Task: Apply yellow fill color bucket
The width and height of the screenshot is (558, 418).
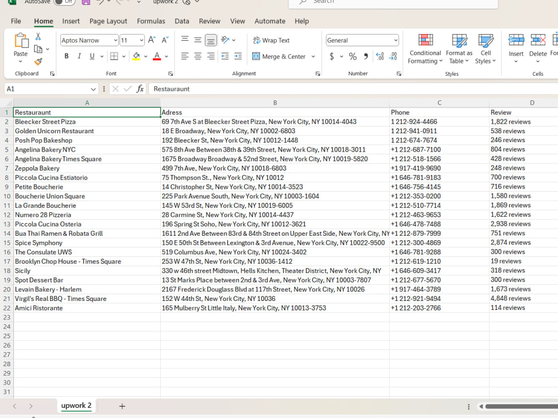Action: pos(136,56)
